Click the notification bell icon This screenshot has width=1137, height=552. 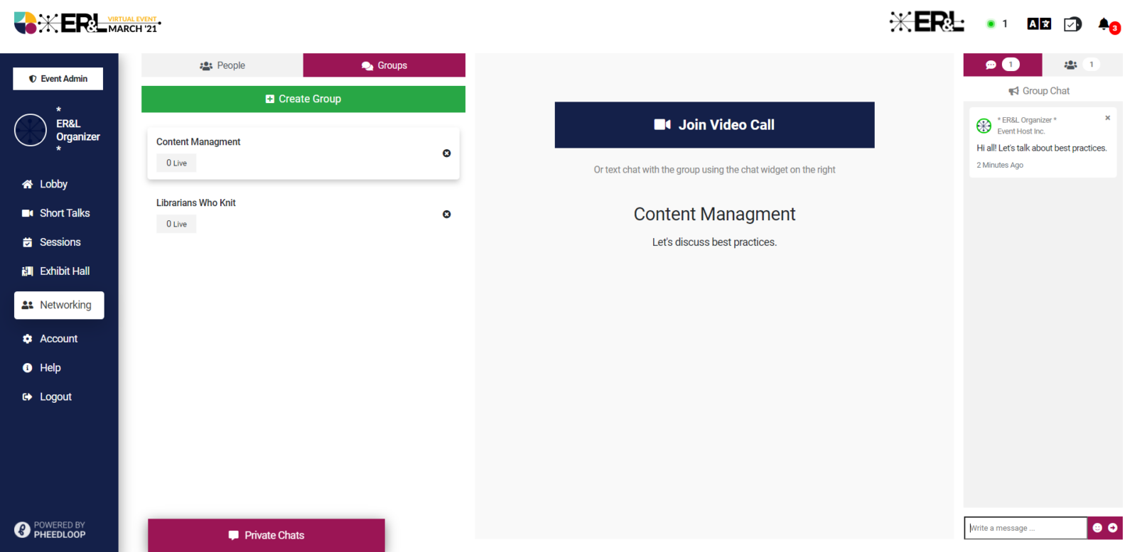tap(1104, 24)
